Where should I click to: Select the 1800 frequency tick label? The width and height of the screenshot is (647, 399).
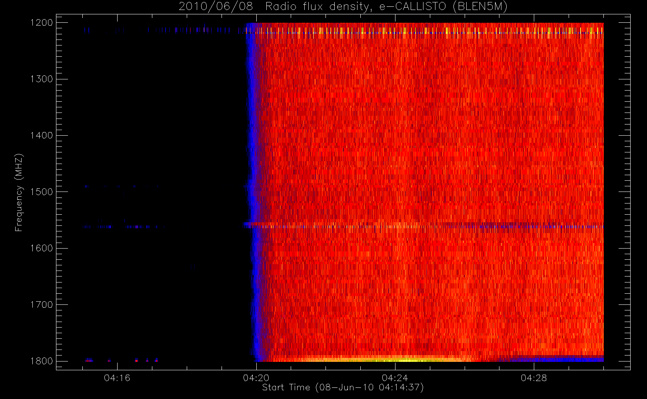[42, 361]
